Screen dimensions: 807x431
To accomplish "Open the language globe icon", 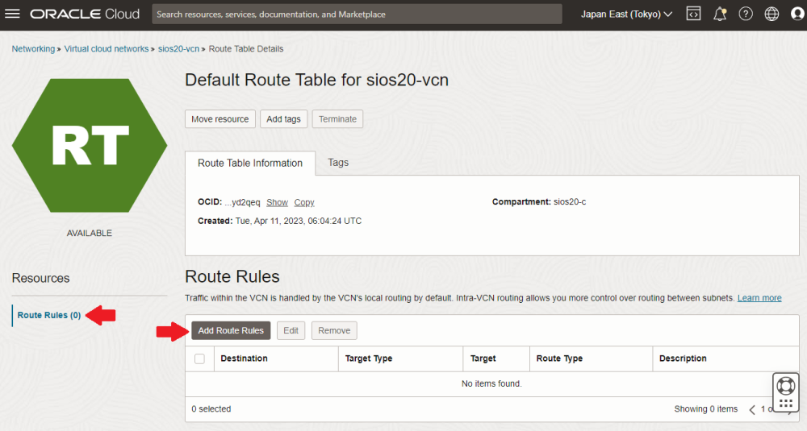I will coord(771,14).
